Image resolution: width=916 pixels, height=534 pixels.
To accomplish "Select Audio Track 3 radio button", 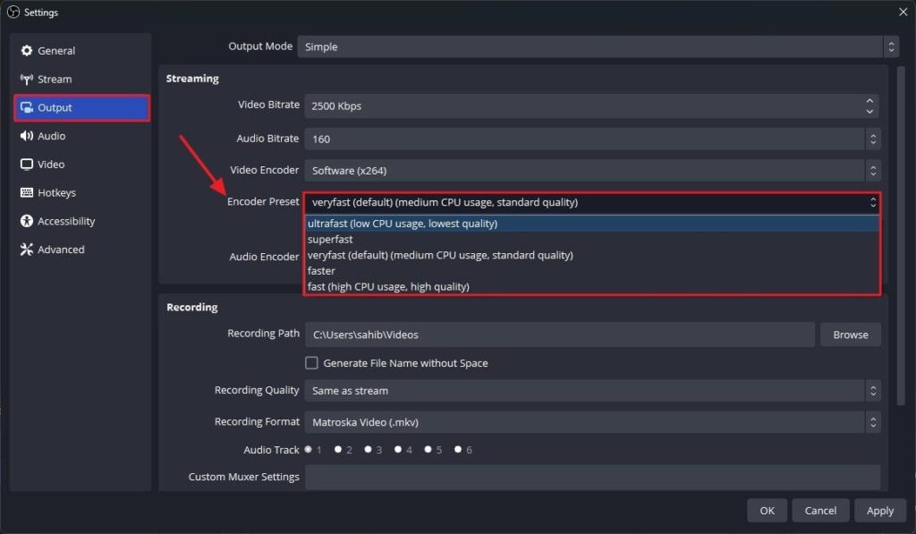I will coord(369,450).
